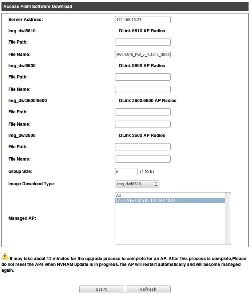
Task: Click the File Name field under Img_dwl8600
Action: tap(143, 89)
